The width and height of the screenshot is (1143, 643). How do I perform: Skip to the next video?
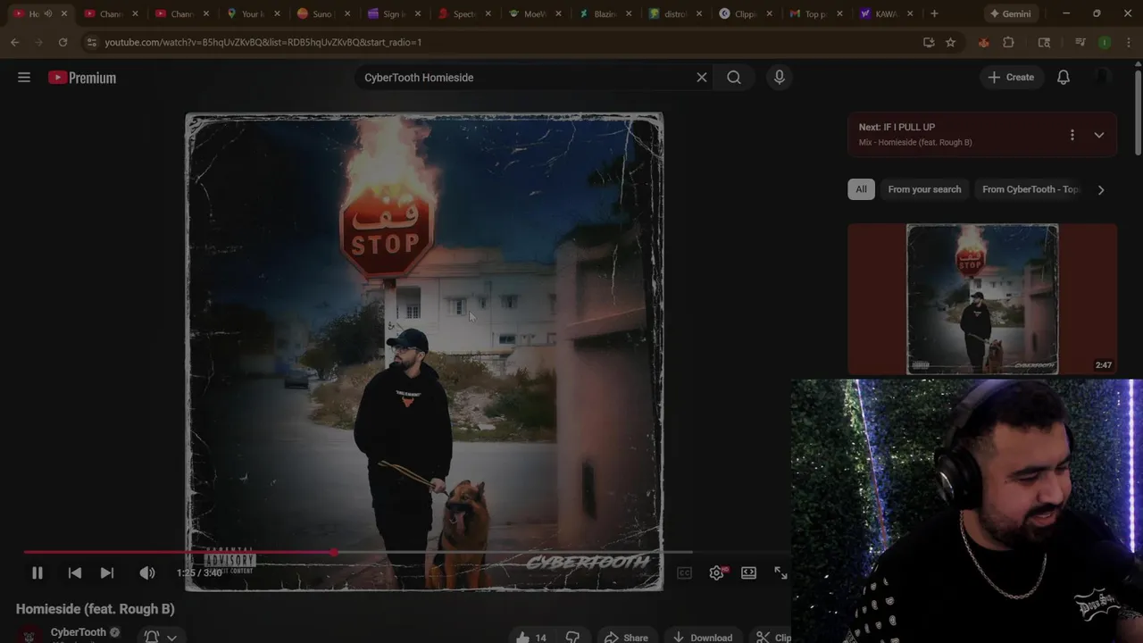coord(107,573)
